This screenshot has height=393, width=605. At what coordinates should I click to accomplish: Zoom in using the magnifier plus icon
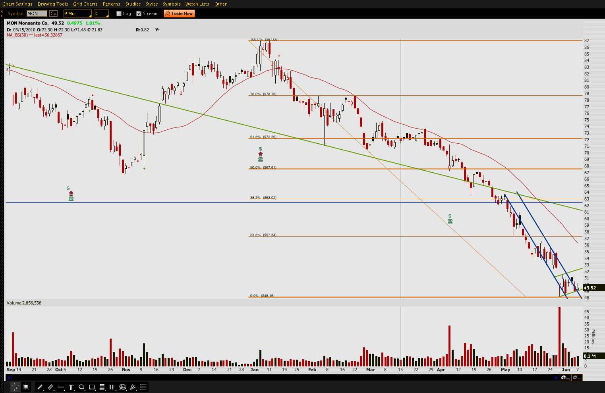point(564,378)
